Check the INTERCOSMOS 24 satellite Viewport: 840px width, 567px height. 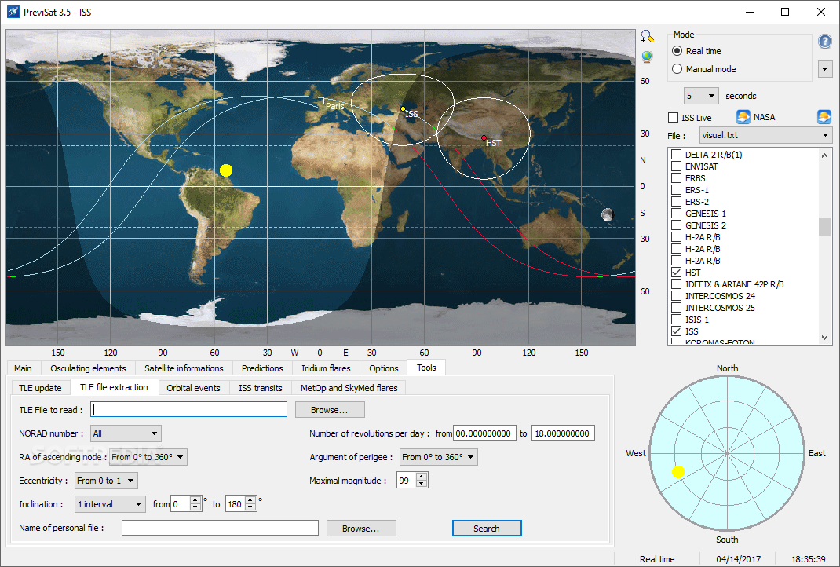tap(677, 296)
